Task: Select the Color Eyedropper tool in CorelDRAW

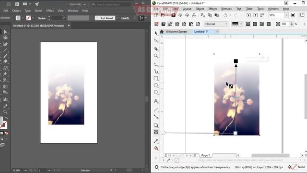Action: point(156,141)
